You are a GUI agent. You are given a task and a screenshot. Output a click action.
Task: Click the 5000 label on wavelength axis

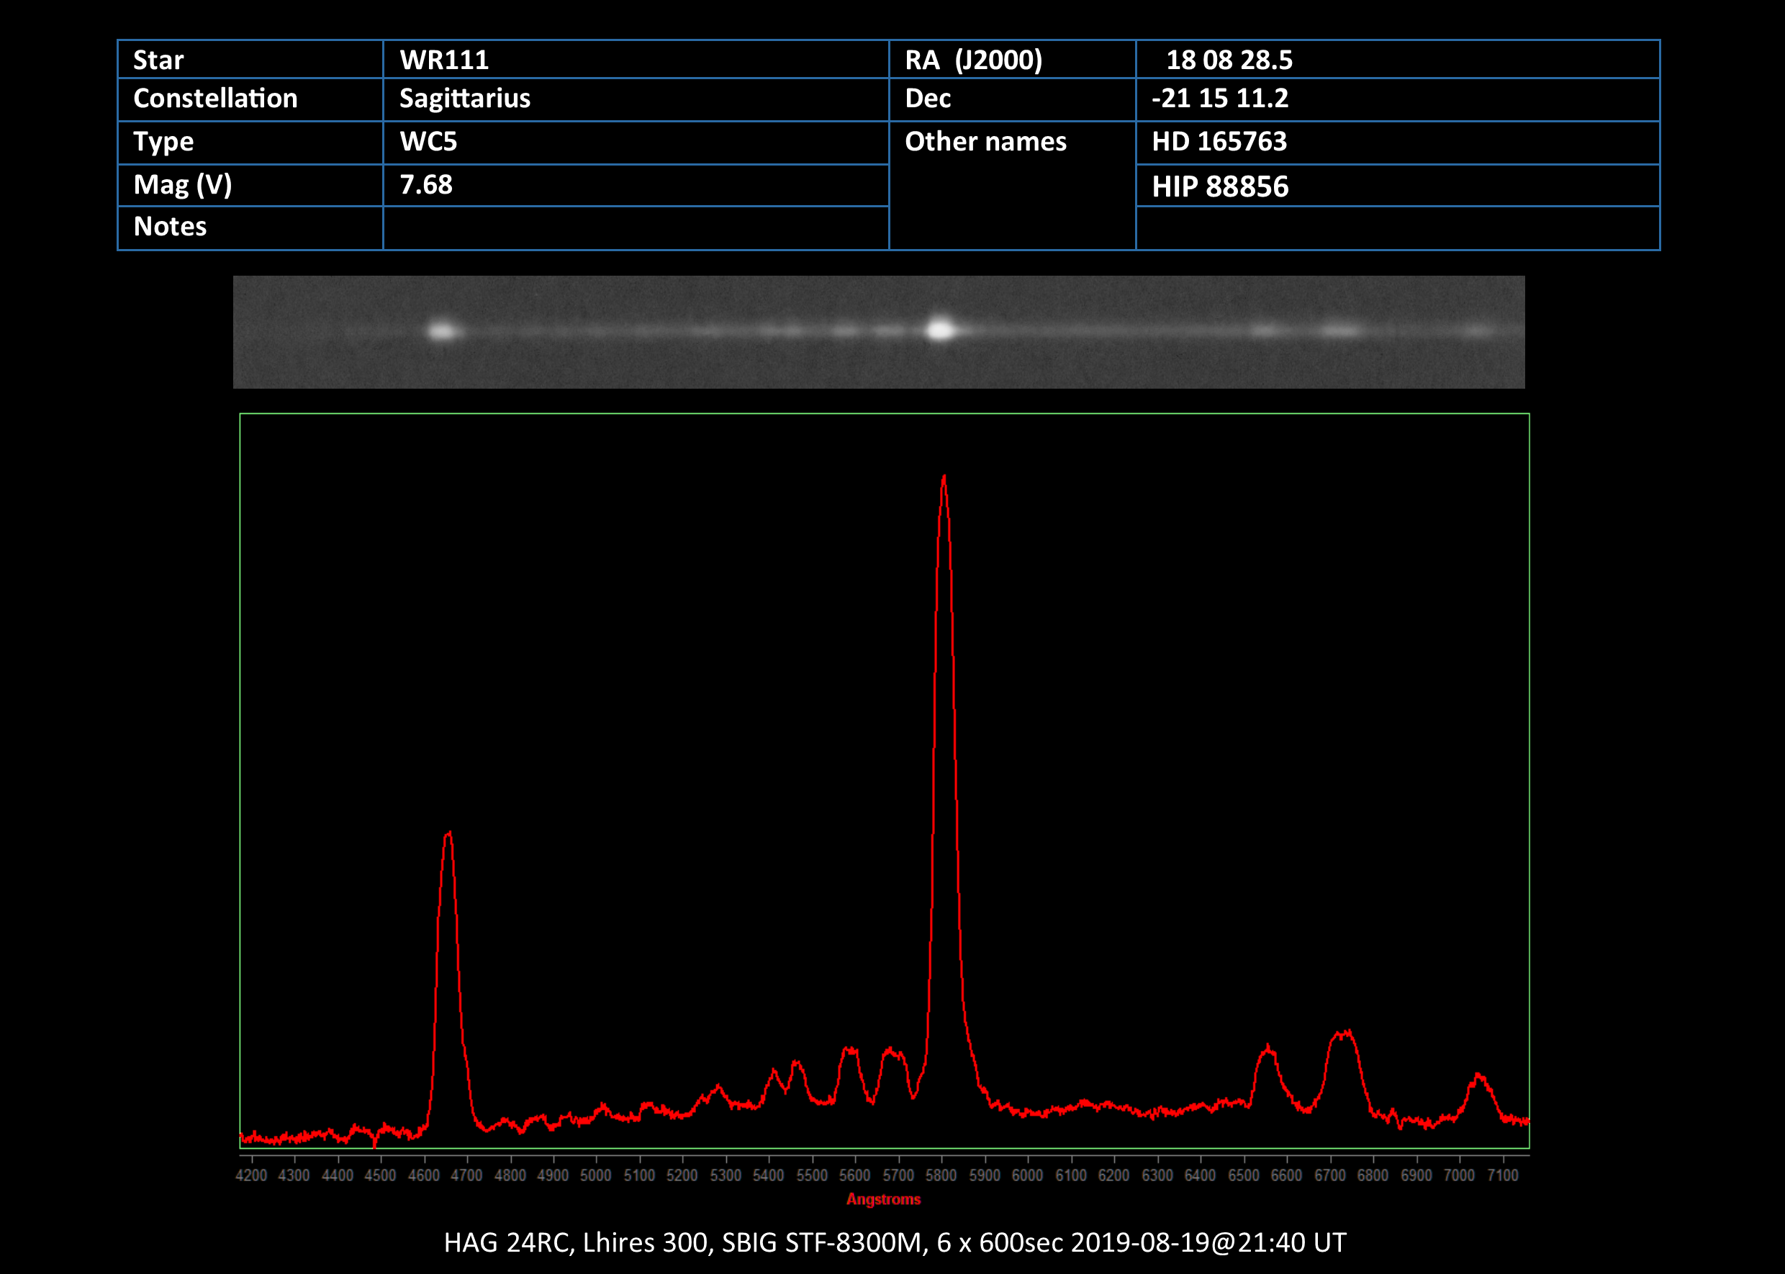[x=595, y=1175]
